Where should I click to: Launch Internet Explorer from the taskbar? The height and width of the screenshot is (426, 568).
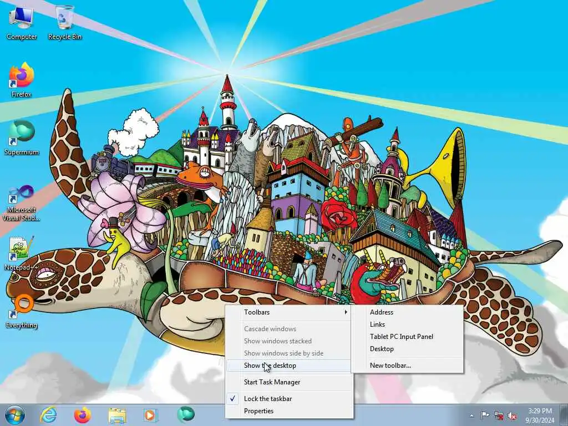pyautogui.click(x=48, y=415)
